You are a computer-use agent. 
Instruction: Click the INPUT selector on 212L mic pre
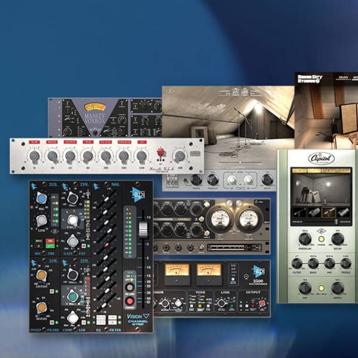(x=39, y=243)
